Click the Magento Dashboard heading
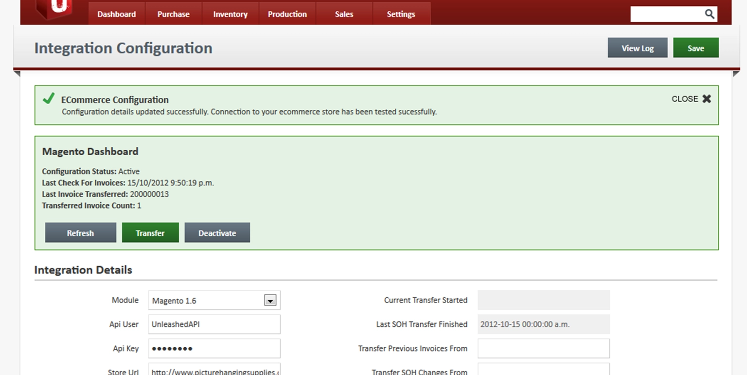The height and width of the screenshot is (375, 747). tap(90, 151)
